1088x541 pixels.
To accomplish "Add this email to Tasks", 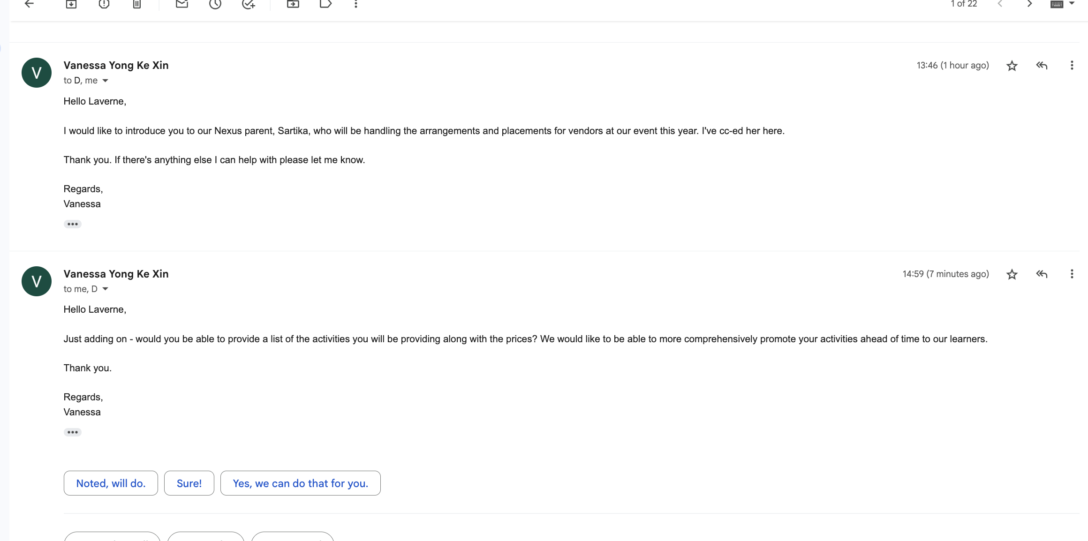I will click(249, 4).
